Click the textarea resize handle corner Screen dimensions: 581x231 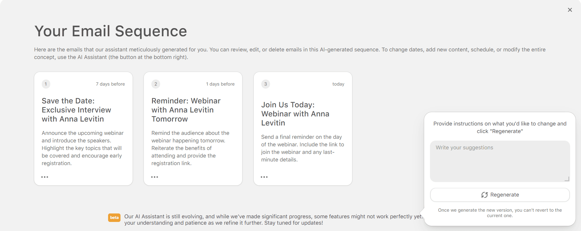[x=567, y=178]
